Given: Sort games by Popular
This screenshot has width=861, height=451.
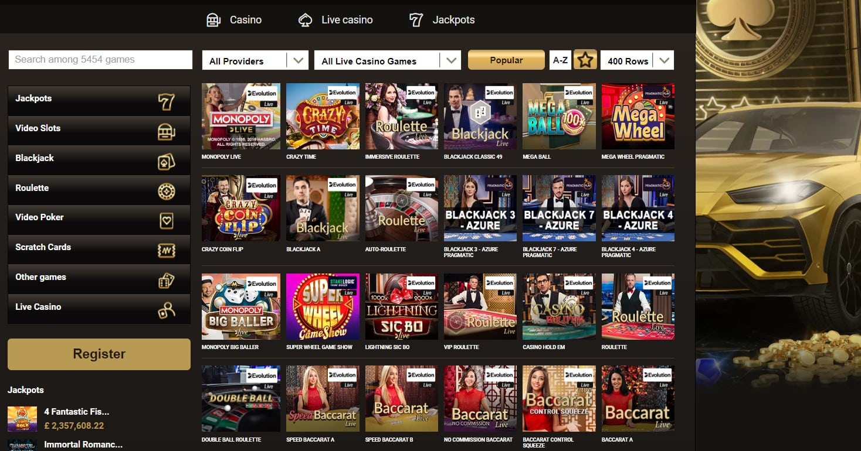Looking at the screenshot, I should pyautogui.click(x=506, y=60).
